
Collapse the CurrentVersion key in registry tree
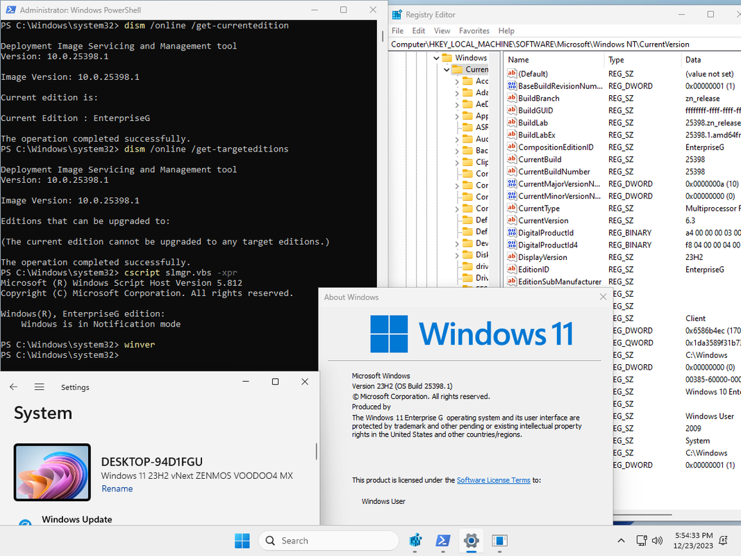[x=447, y=69]
